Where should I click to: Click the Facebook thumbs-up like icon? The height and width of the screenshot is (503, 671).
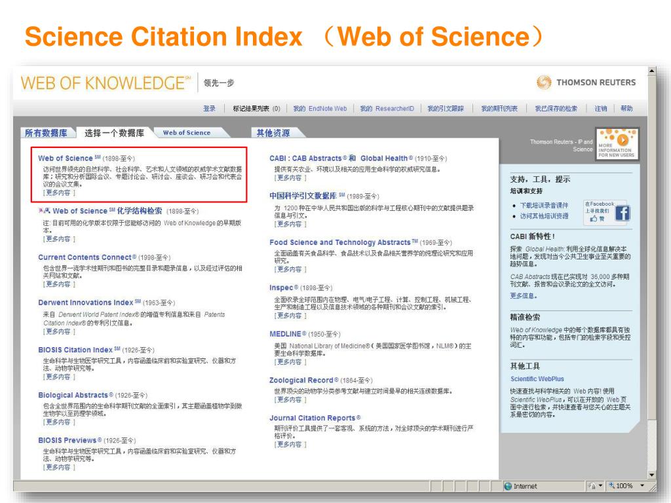point(594,219)
